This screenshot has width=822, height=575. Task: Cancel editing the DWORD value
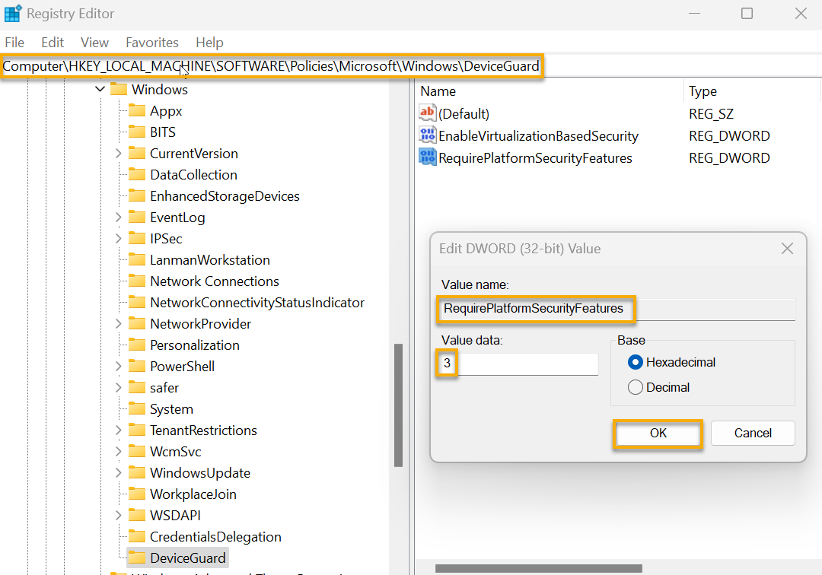click(x=753, y=433)
